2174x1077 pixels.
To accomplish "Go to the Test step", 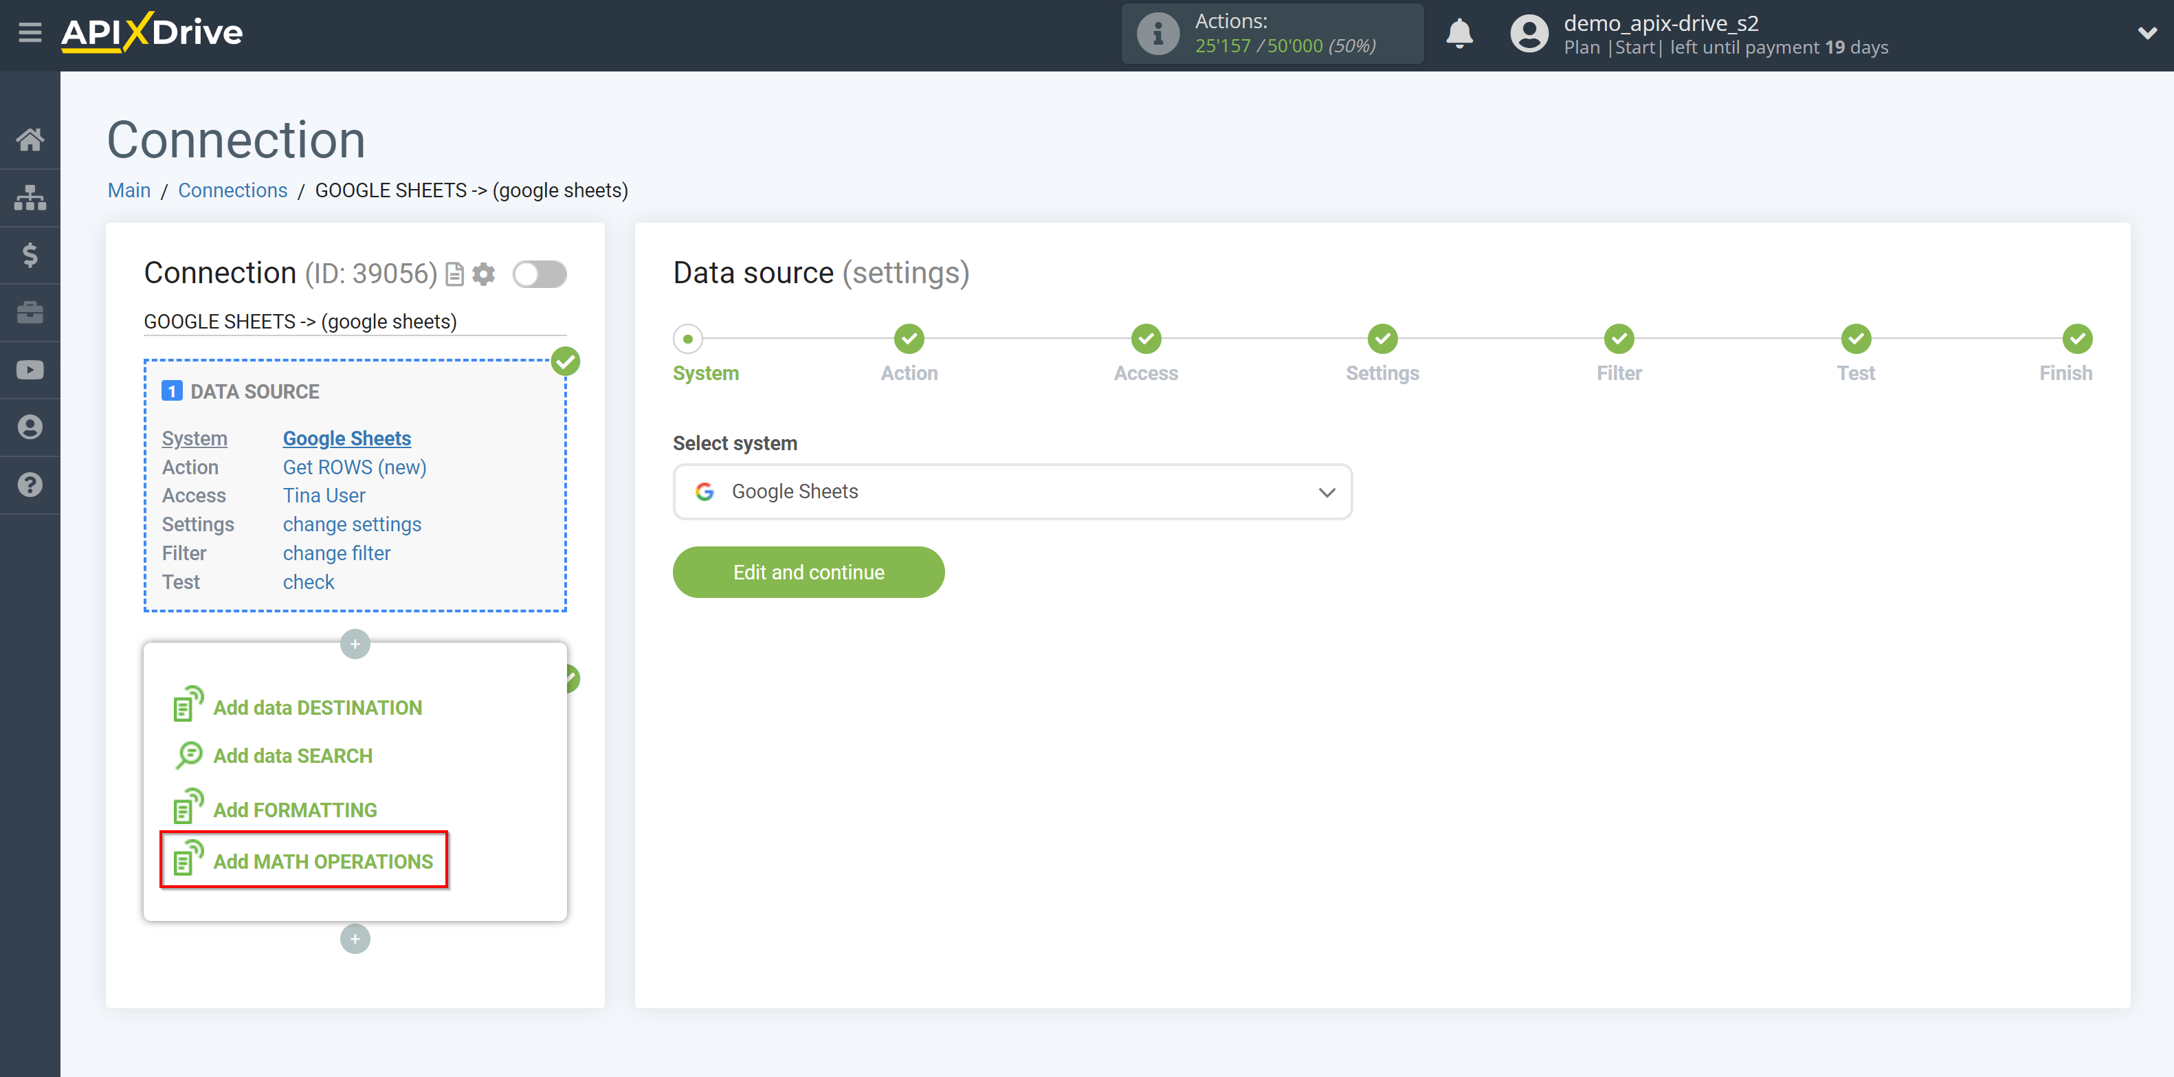I will tap(1856, 340).
